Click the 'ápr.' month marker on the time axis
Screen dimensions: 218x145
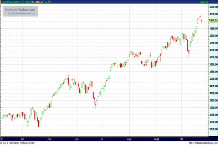pyautogui.click(x=23, y=139)
